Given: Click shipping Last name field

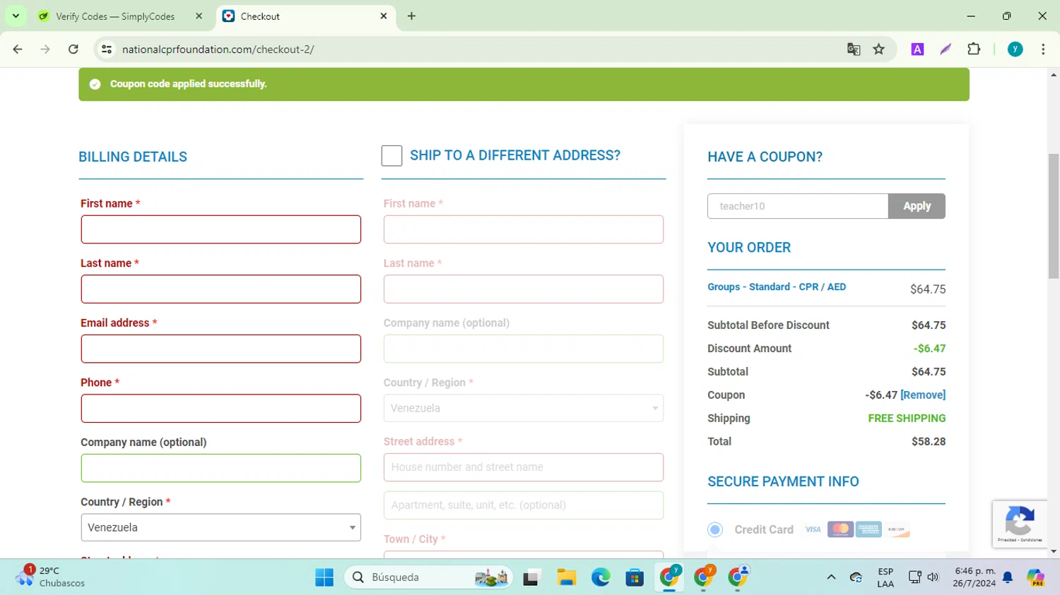Looking at the screenshot, I should click(524, 289).
